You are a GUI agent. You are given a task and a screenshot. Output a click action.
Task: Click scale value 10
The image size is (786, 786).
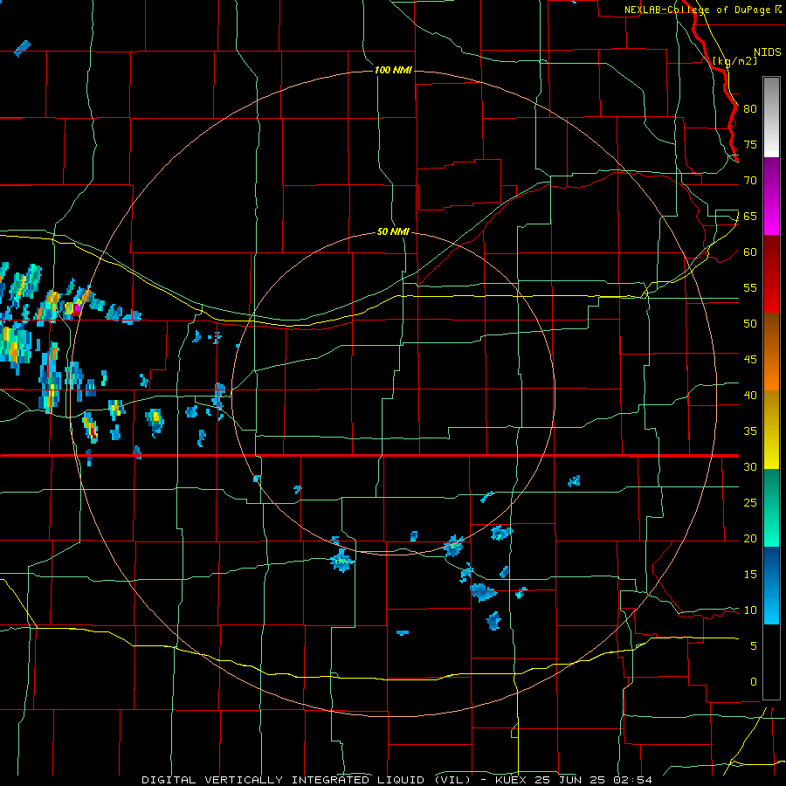pyautogui.click(x=750, y=610)
